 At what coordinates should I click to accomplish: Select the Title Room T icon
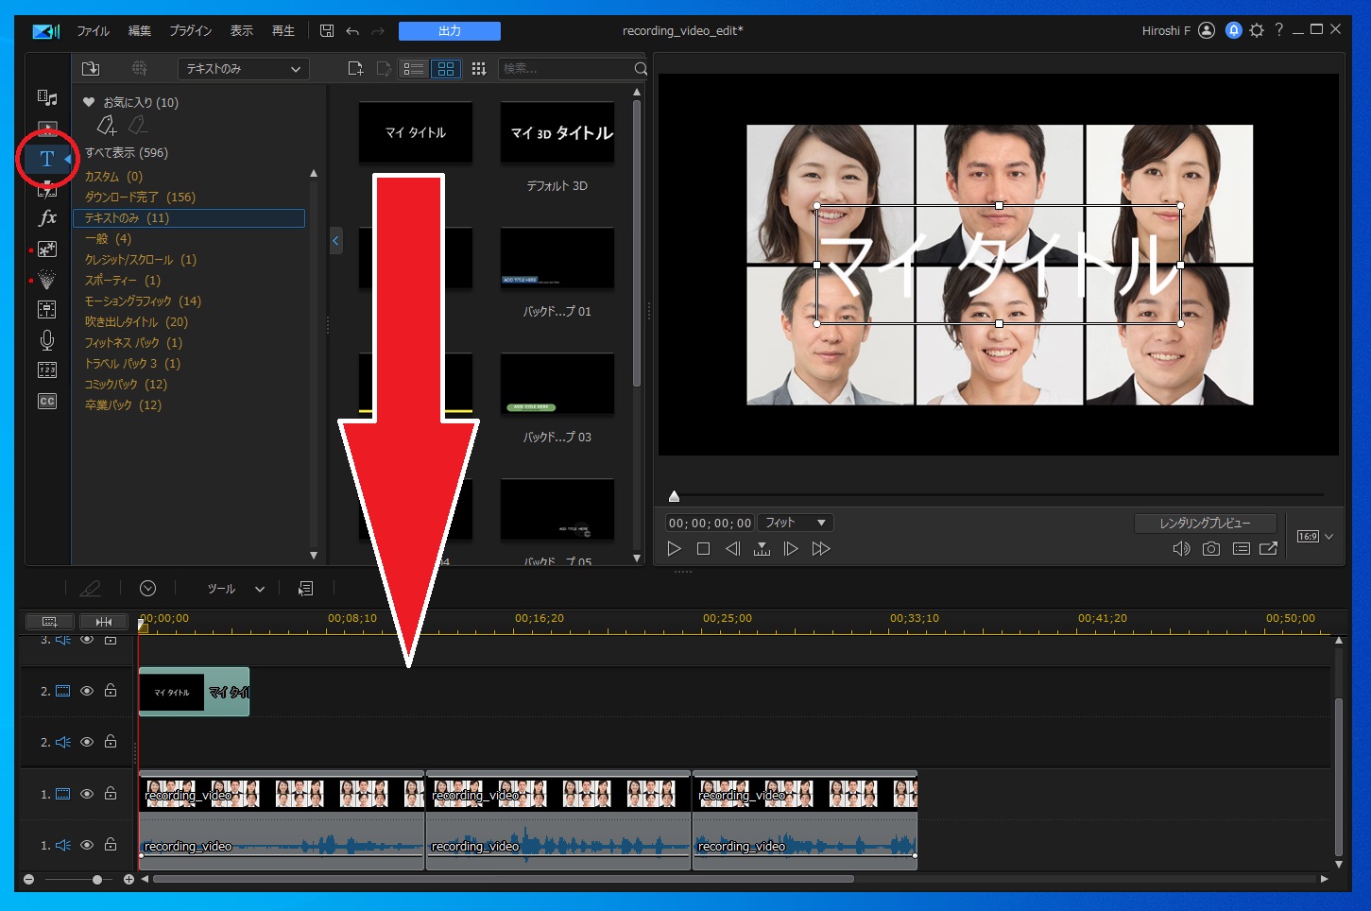(47, 159)
